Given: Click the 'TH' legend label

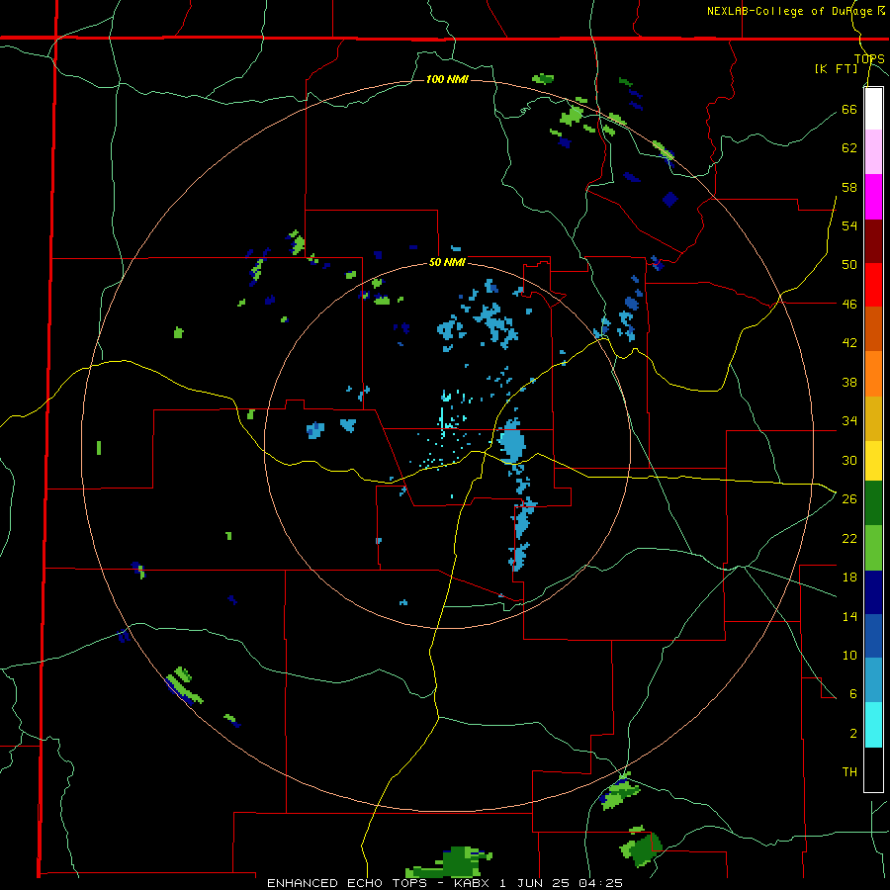Looking at the screenshot, I should 849,772.
